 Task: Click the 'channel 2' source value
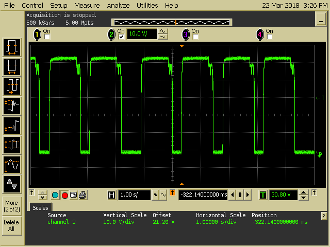(x=61, y=222)
